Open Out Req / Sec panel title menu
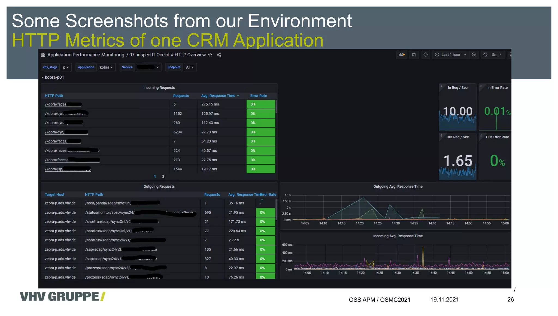The height and width of the screenshot is (316, 558). tap(458, 137)
